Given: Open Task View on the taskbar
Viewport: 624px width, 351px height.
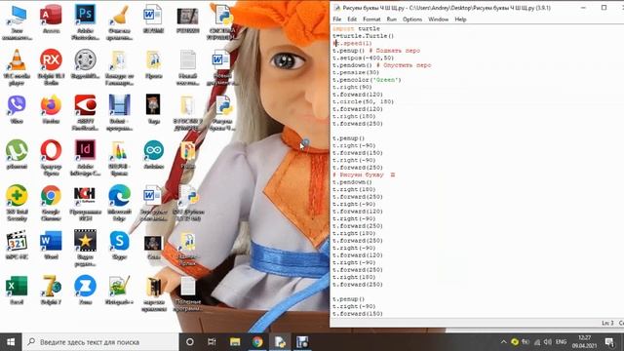Looking at the screenshot, I should click(212, 342).
